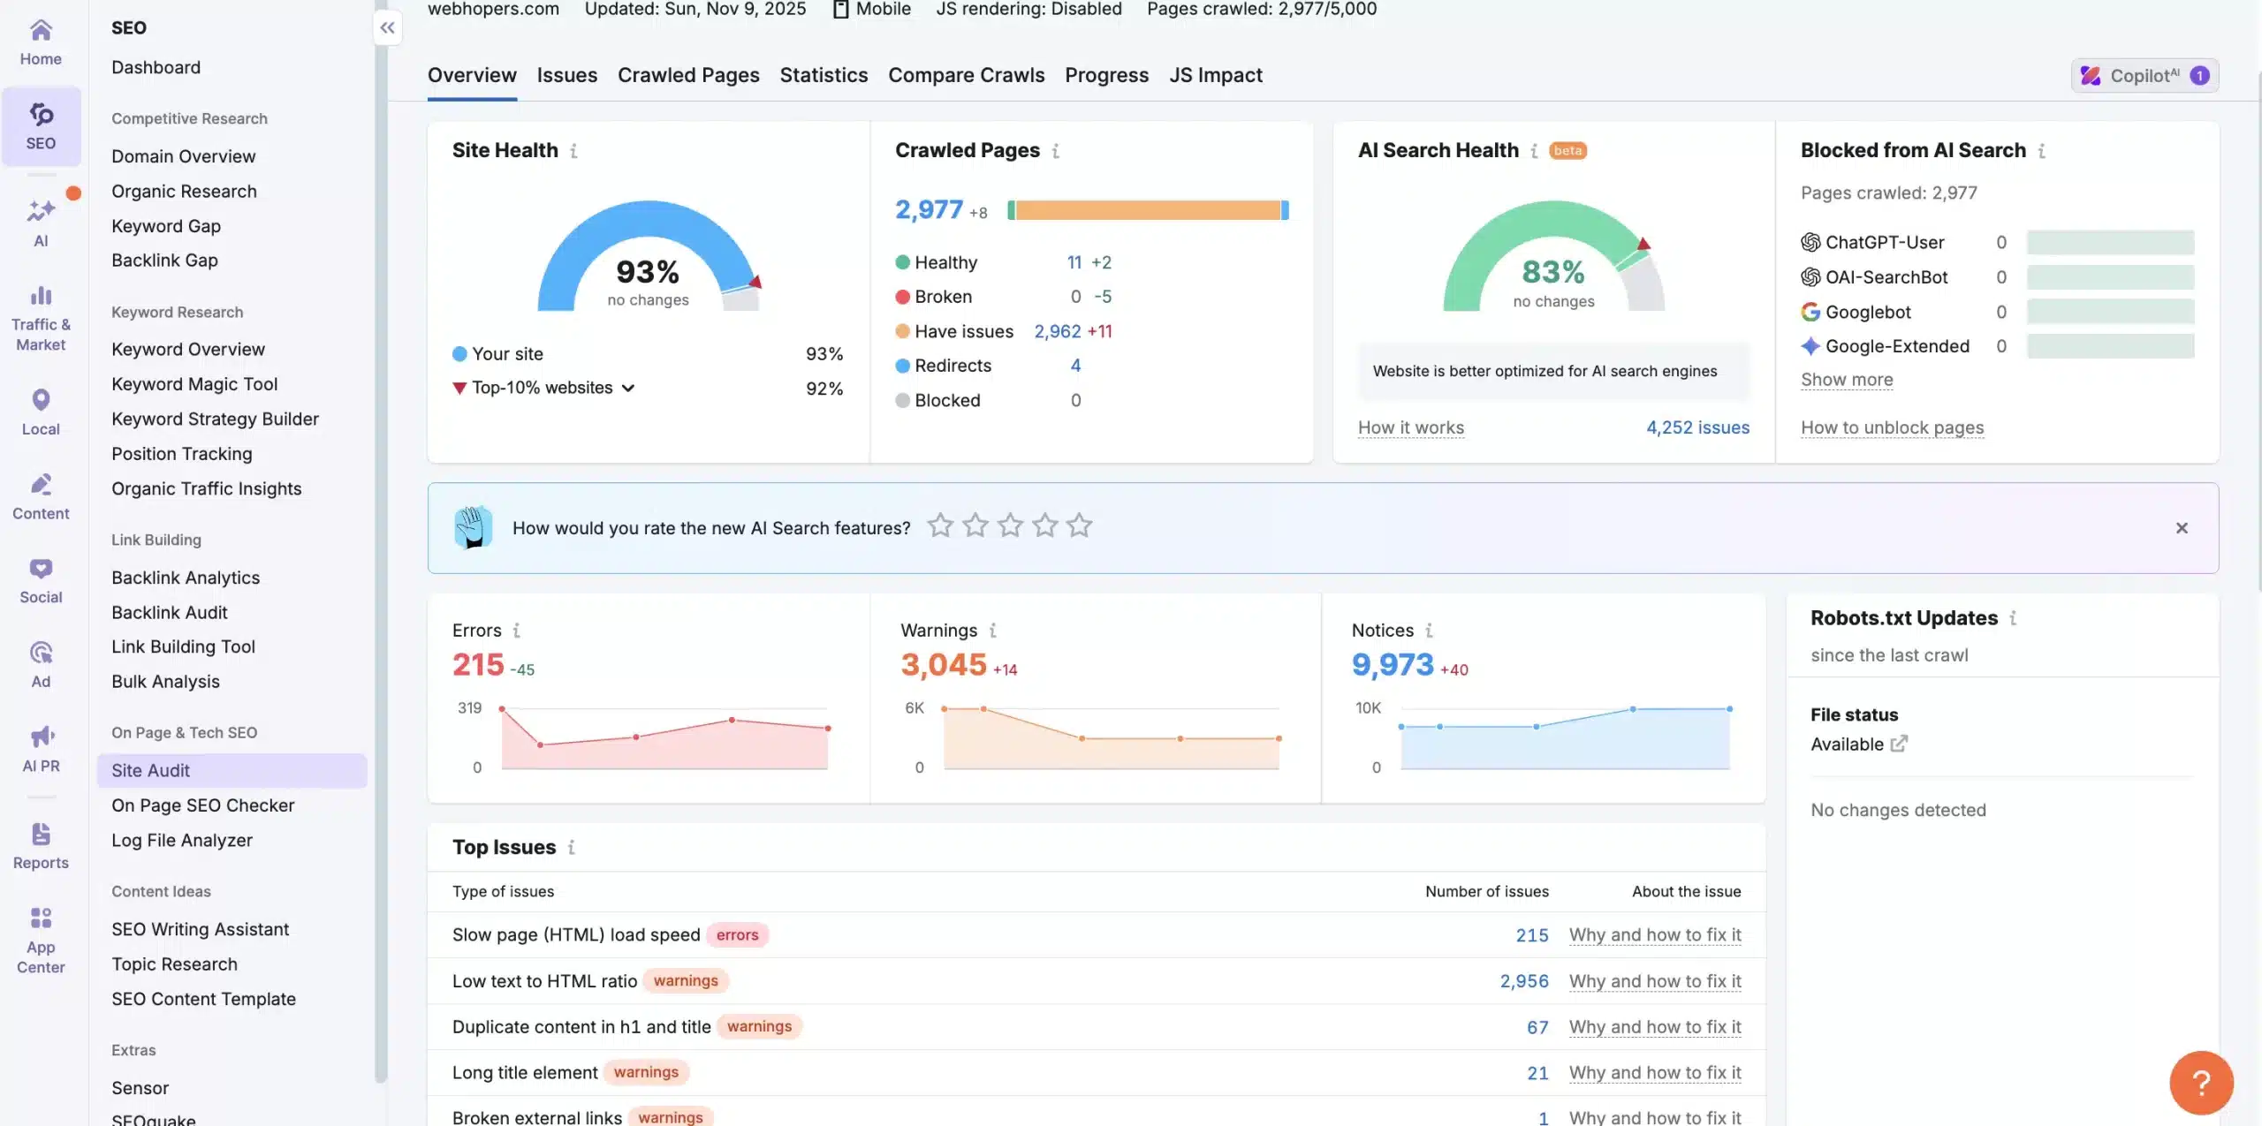Viewport: 2262px width, 1126px height.
Task: Open the AI sidebar icon
Action: pos(41,223)
